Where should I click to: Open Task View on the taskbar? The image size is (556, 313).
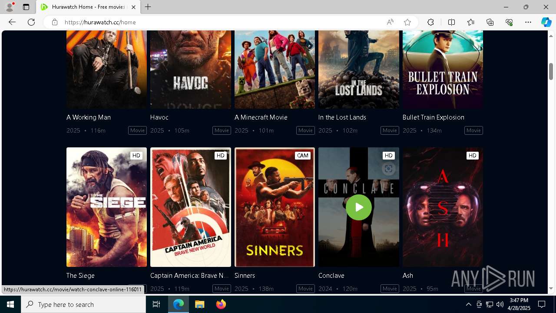[x=156, y=304]
